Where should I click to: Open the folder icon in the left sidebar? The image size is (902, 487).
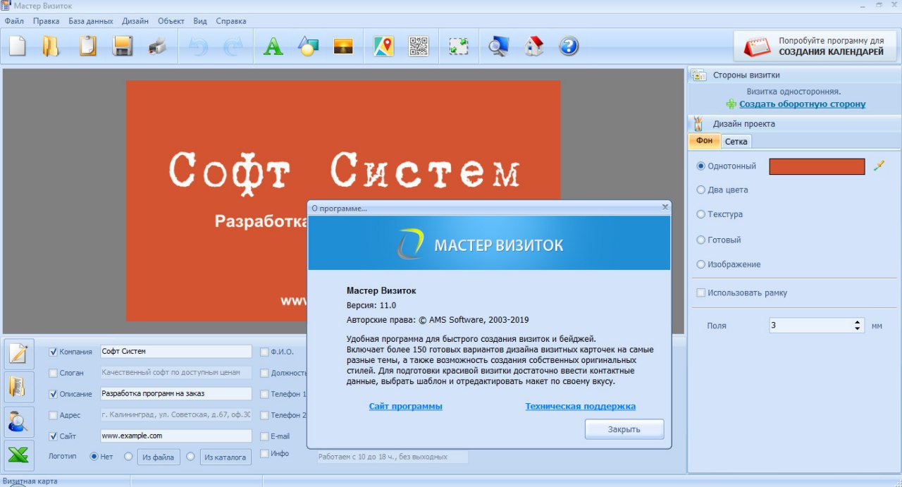click(x=18, y=387)
